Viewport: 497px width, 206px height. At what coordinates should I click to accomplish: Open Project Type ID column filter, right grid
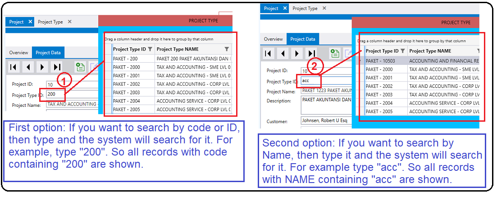tap(403, 51)
